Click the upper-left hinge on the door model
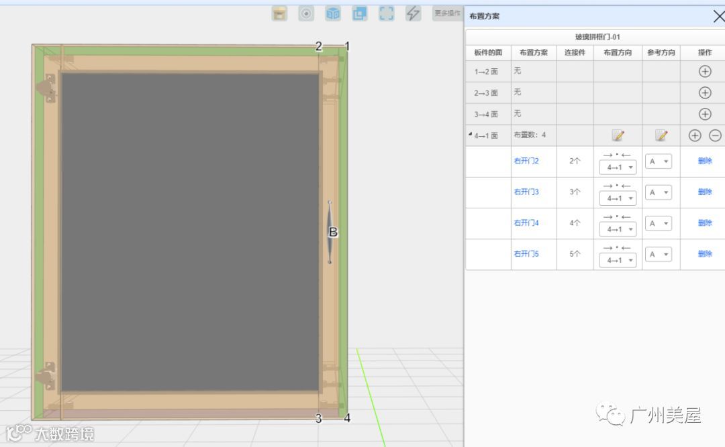This screenshot has width=725, height=447. pyautogui.click(x=47, y=88)
